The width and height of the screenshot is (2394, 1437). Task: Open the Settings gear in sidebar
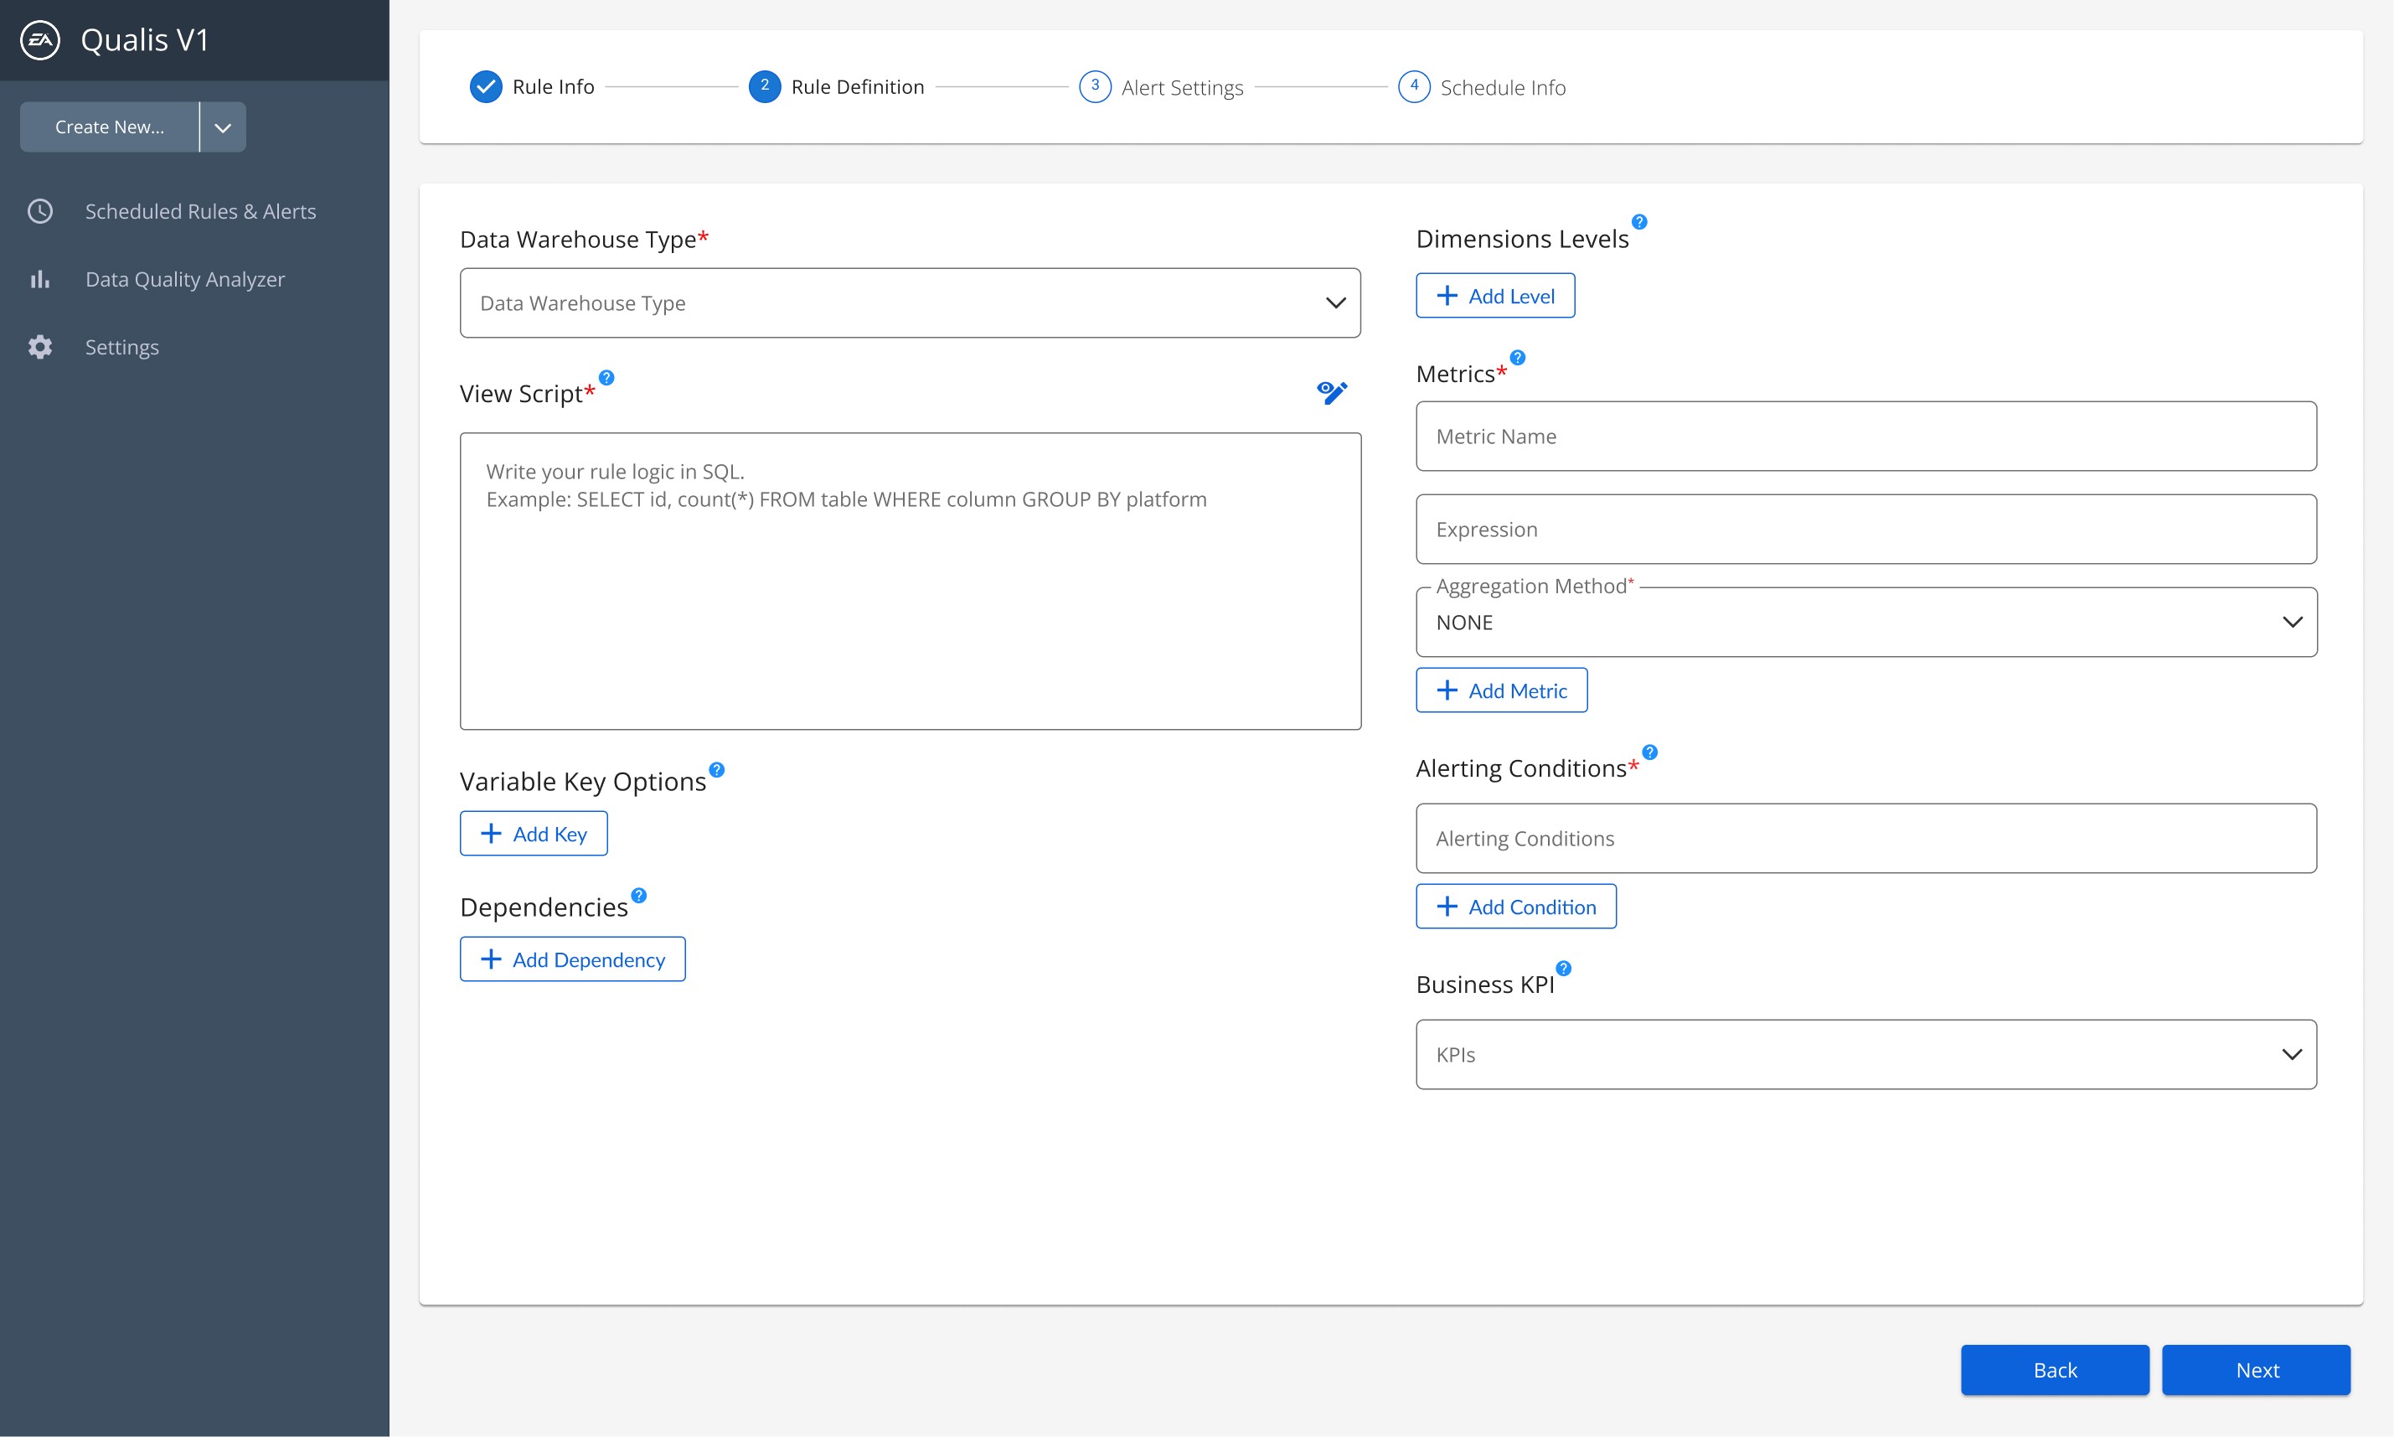click(x=39, y=347)
